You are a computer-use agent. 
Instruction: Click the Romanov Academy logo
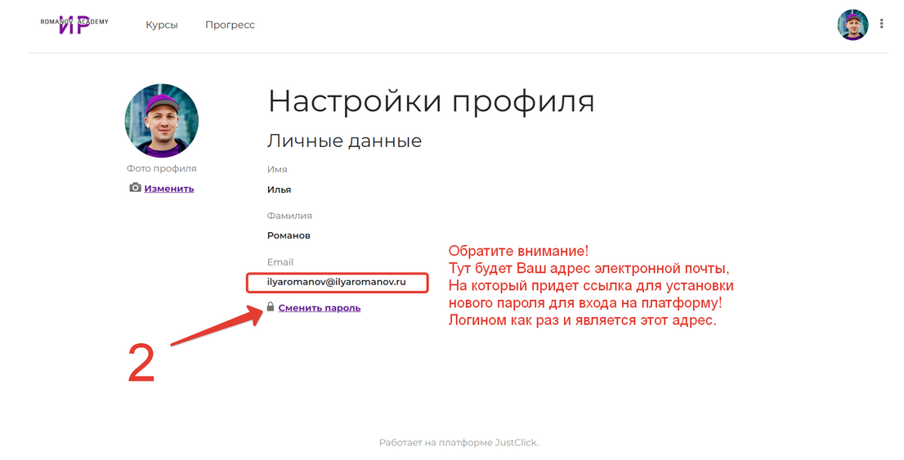tap(74, 24)
